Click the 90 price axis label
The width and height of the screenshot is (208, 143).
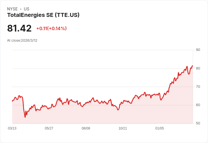point(198,50)
